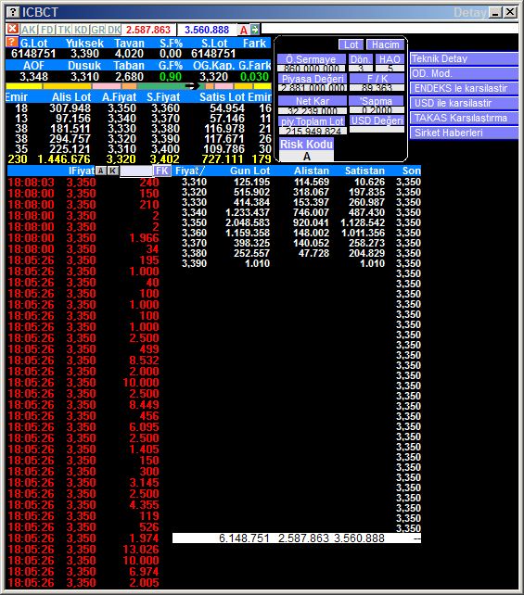Click the red A icon in toolbar
Viewport: 524px width, 595px height.
(244, 30)
